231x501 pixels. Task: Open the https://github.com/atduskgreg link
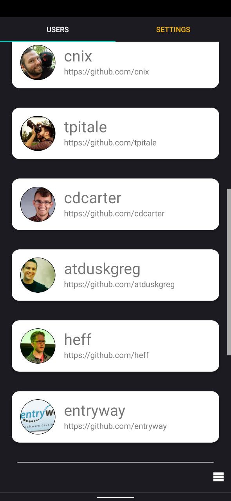pos(119,285)
